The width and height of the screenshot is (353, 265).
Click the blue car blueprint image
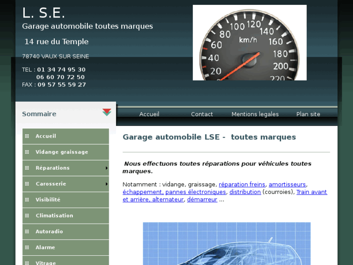click(x=227, y=244)
